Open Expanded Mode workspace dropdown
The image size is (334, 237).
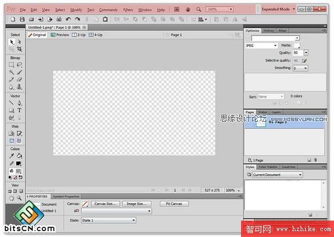pos(278,9)
